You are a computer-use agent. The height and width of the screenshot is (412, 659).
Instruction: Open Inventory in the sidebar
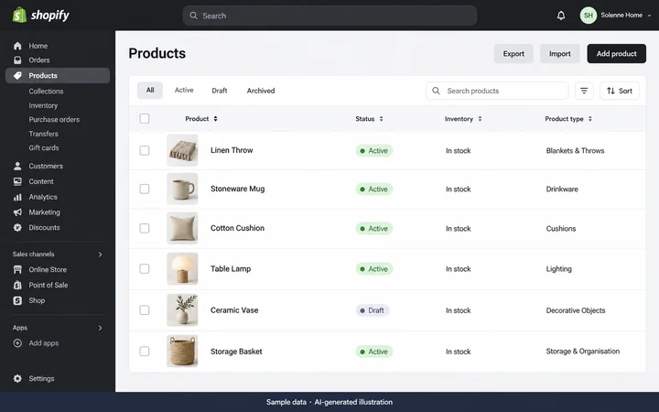pos(43,105)
